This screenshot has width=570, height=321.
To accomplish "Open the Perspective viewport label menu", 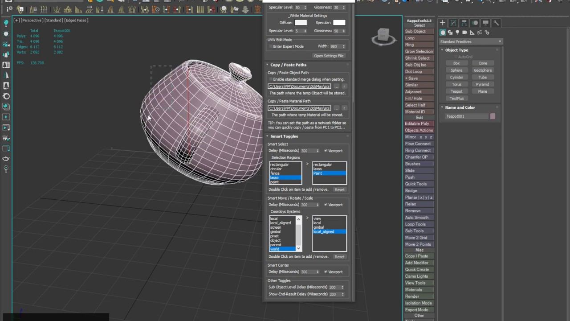I will (x=31, y=20).
